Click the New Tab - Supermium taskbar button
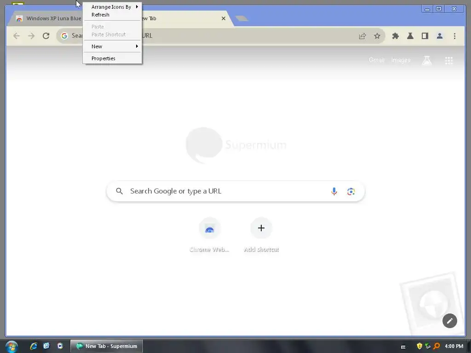Image resolution: width=471 pixels, height=353 pixels. (x=107, y=346)
